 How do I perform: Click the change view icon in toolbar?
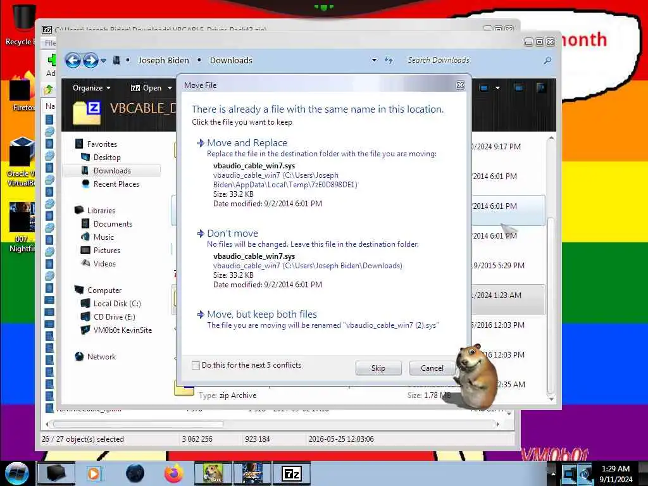pyautogui.click(x=484, y=88)
